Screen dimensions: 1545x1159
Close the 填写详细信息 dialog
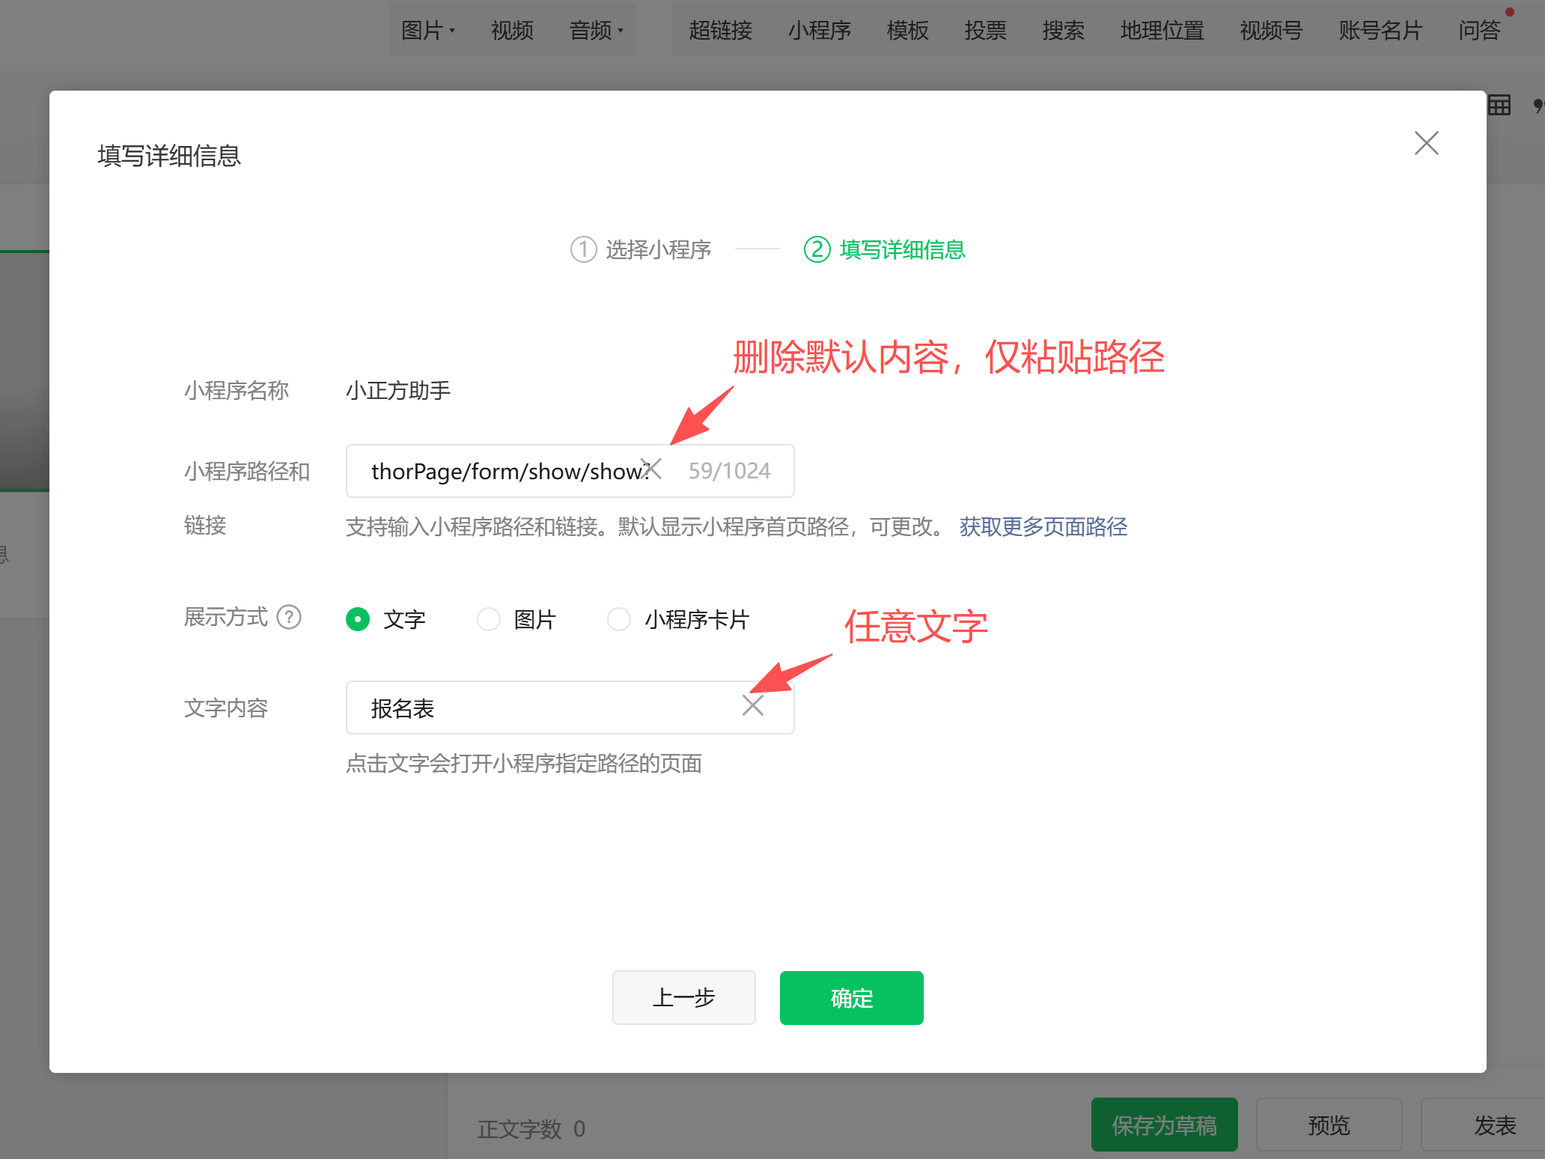1426,143
